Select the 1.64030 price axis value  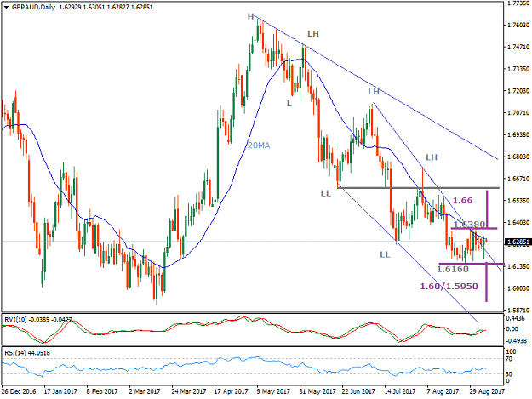click(x=518, y=222)
